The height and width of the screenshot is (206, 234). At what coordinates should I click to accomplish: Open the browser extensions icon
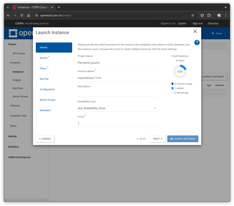click(209, 15)
